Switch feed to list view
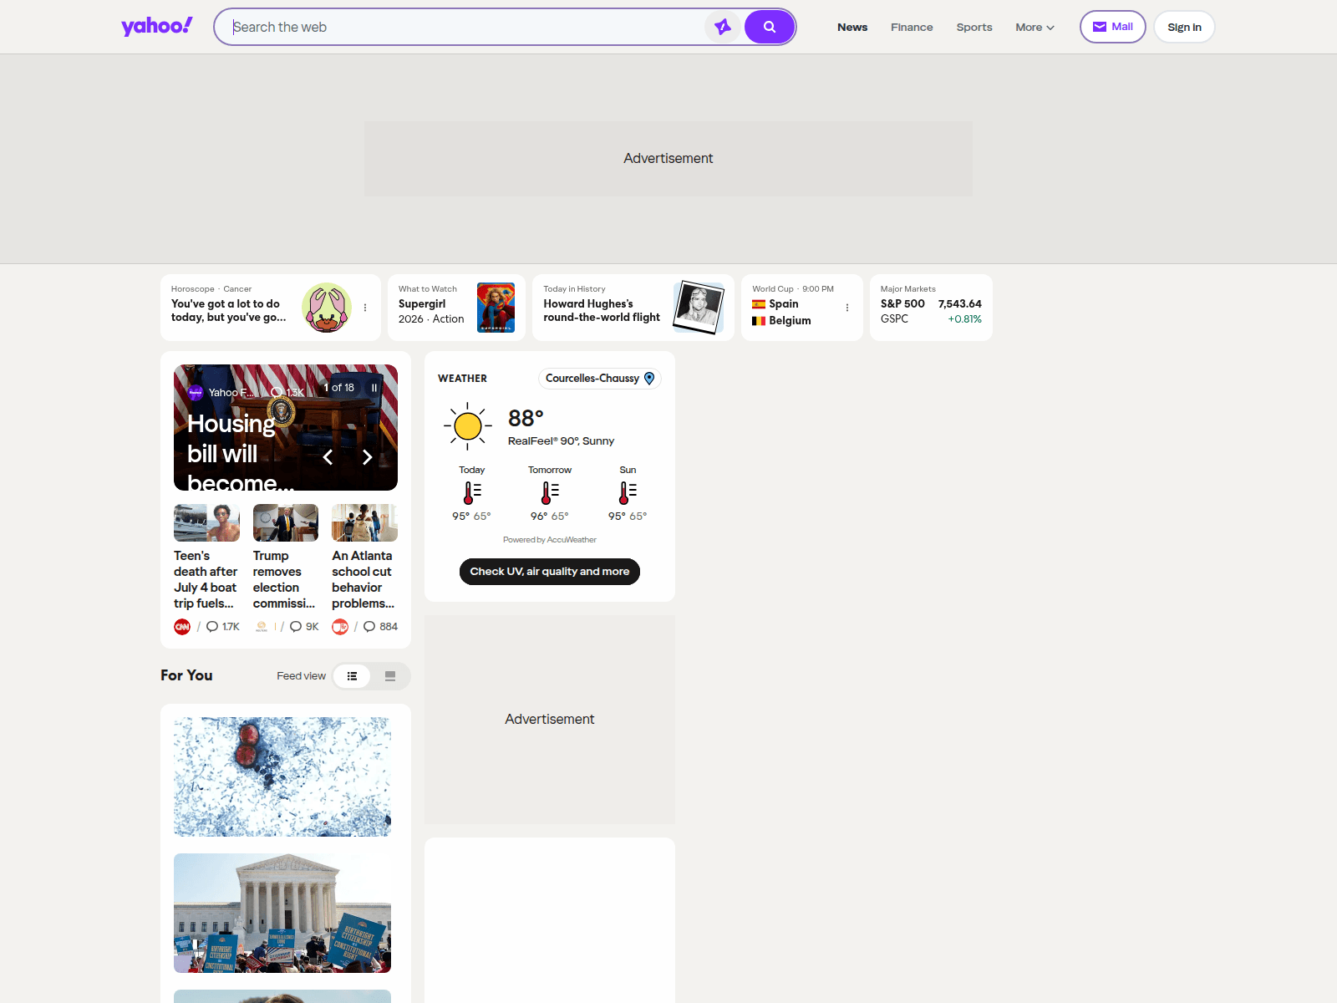The width and height of the screenshot is (1337, 1003). click(x=352, y=676)
